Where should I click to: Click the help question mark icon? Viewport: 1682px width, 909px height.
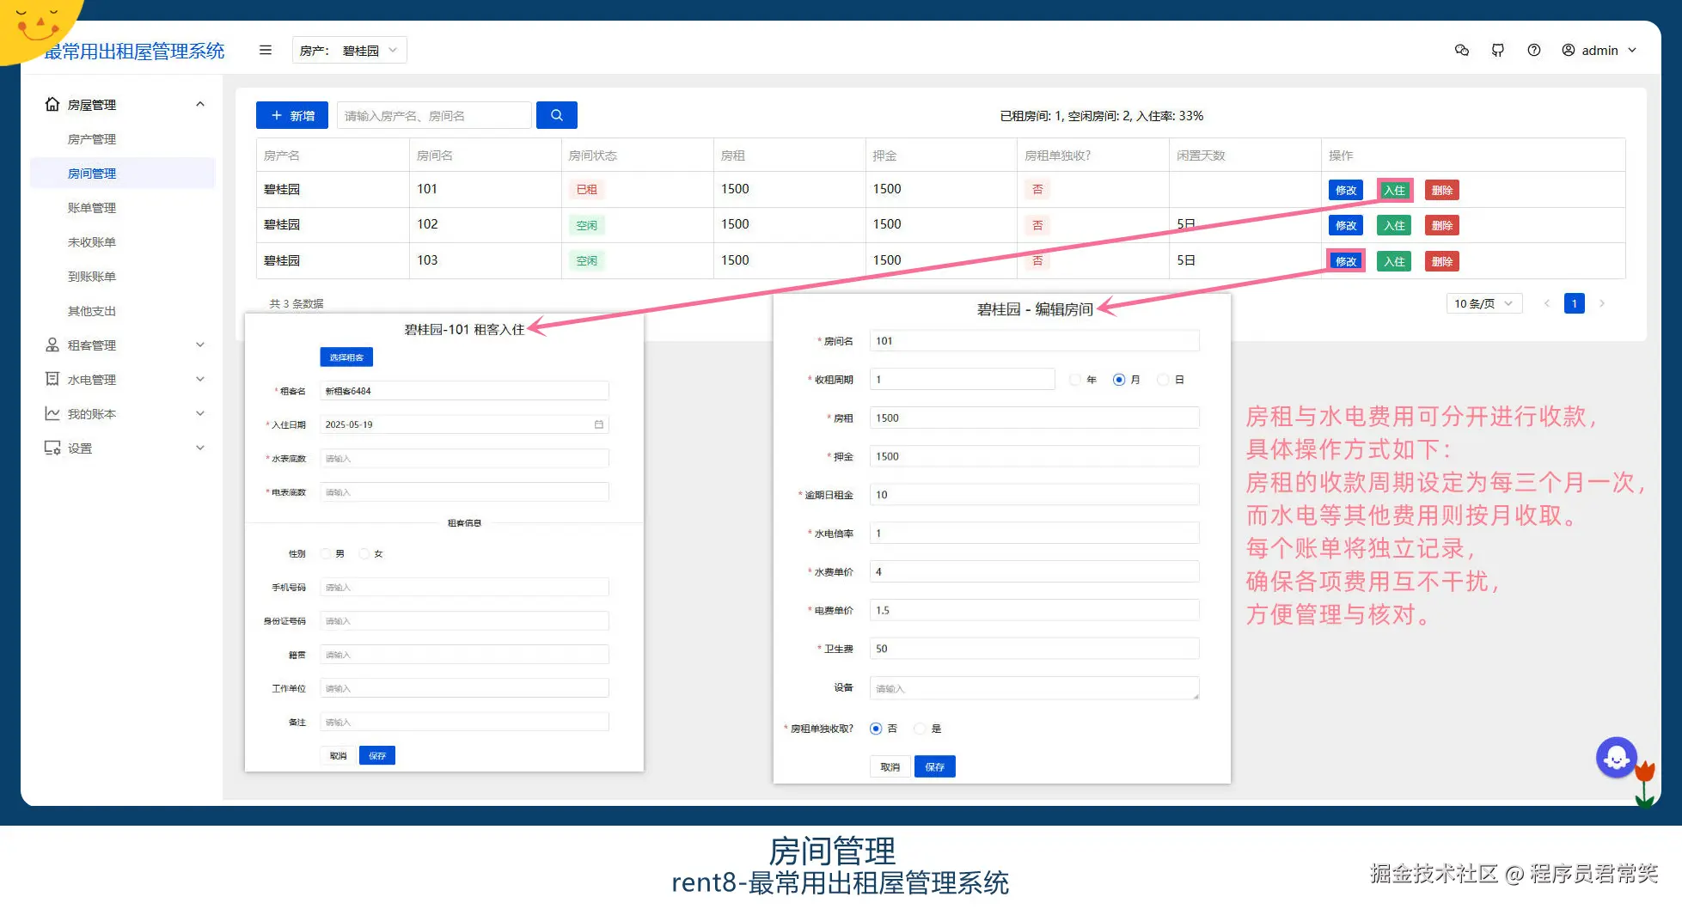(x=1534, y=50)
